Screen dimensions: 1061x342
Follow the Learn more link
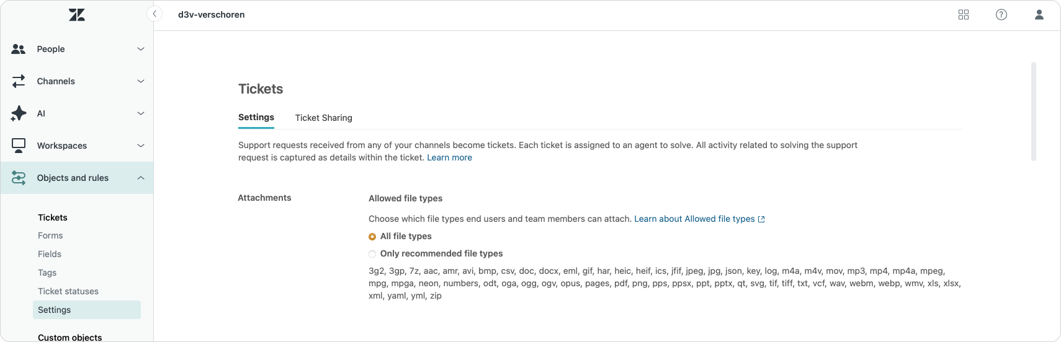click(x=449, y=157)
